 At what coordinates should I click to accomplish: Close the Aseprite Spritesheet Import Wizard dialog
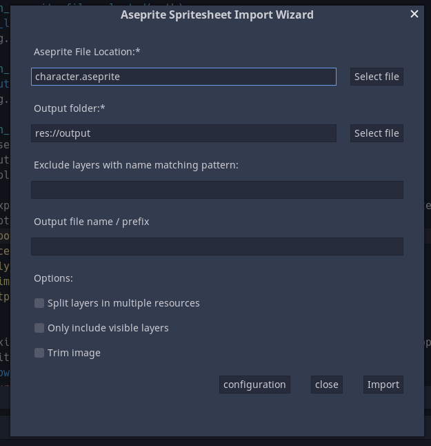[414, 14]
